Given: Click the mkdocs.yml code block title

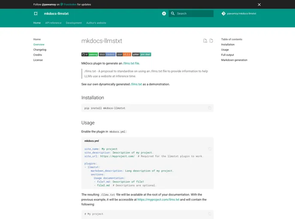Looking at the screenshot, I should click(92, 141).
